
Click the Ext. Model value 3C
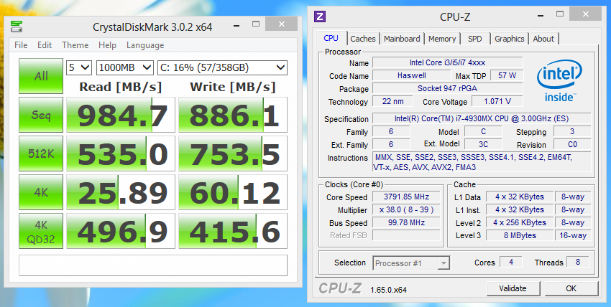coord(483,145)
